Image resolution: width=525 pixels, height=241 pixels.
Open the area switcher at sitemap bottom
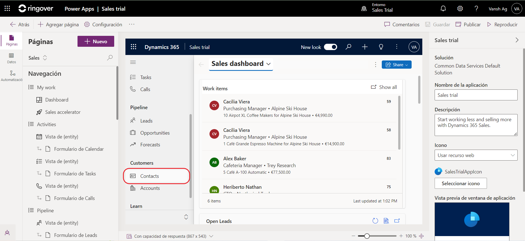click(x=186, y=217)
